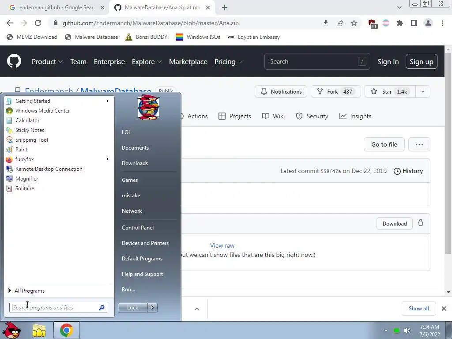Bookmark this page with the star icon
The width and height of the screenshot is (452, 339).
click(354, 23)
